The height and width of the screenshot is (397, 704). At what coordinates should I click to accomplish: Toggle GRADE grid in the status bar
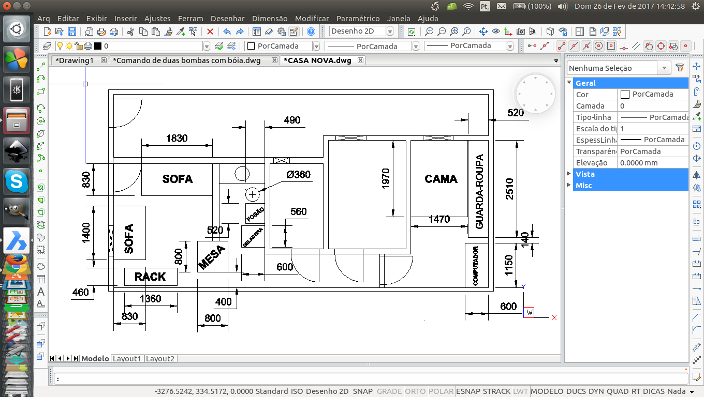[x=389, y=391]
